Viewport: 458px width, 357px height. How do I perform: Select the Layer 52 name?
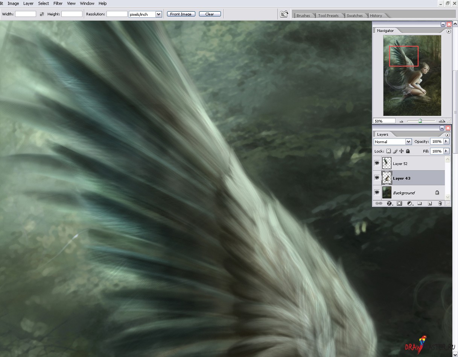coord(400,164)
